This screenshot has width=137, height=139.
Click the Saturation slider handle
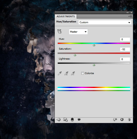click(x=75, y=55)
